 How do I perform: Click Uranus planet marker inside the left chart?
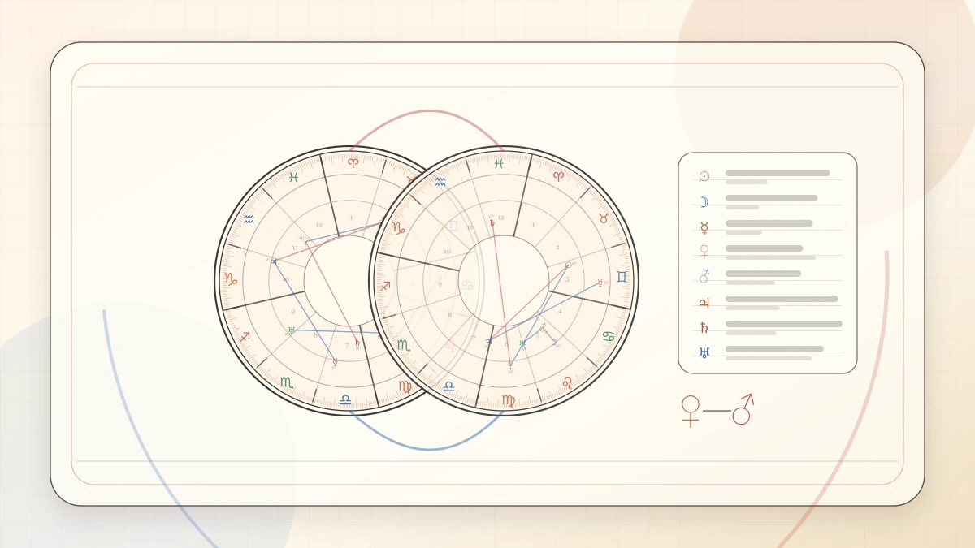click(x=292, y=330)
